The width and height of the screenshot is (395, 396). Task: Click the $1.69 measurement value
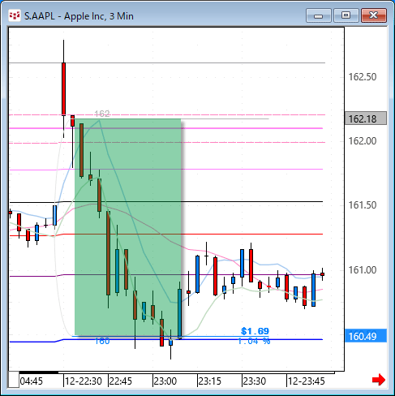pyautogui.click(x=255, y=331)
